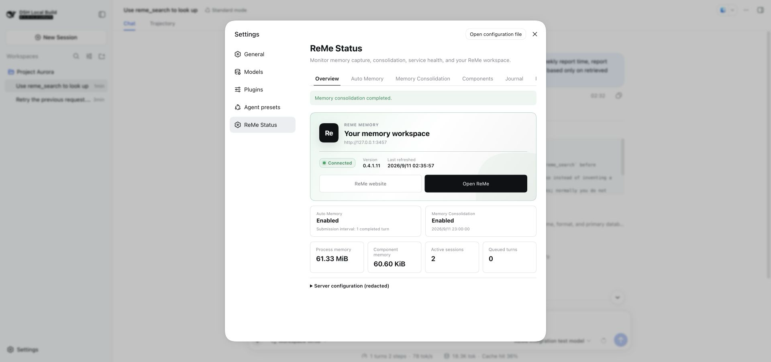771x362 pixels.
Task: Click the new workspace folder icon
Action: click(102, 56)
